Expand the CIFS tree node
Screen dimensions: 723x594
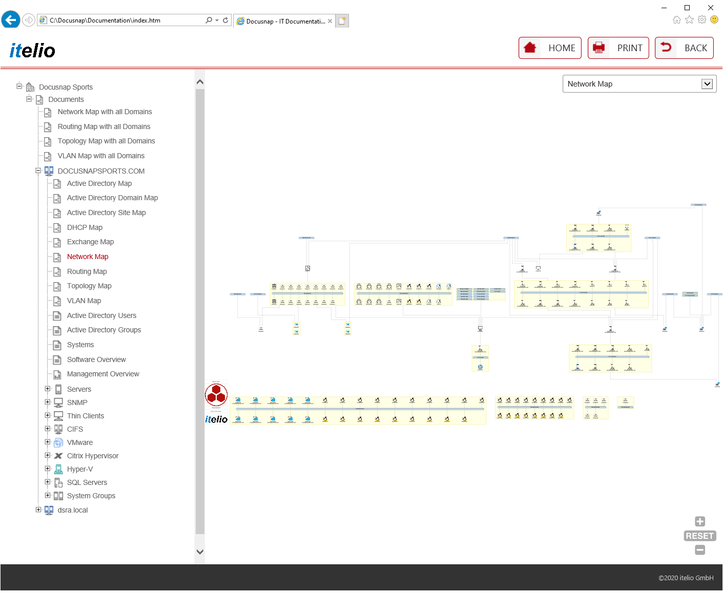click(48, 429)
